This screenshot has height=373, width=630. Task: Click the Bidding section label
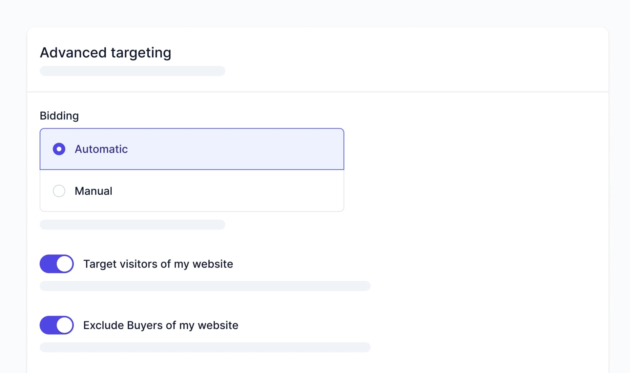[x=59, y=116]
